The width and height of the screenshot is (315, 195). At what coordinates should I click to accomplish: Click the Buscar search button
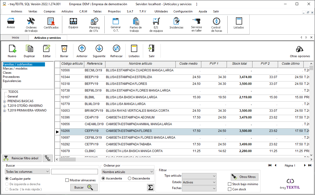(x=84, y=187)
